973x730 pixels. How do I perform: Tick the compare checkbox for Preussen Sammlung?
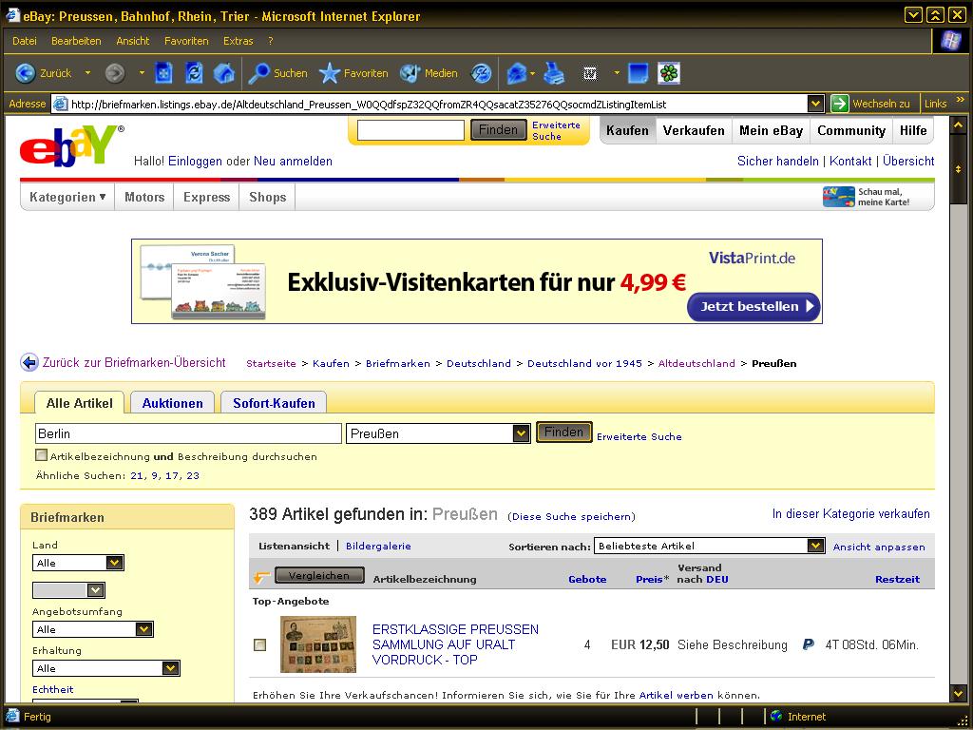[260, 645]
